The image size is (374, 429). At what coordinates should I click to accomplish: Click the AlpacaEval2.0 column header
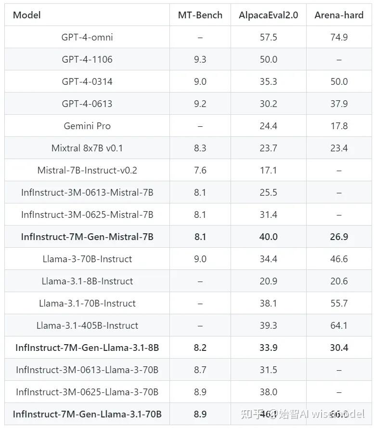coord(268,15)
